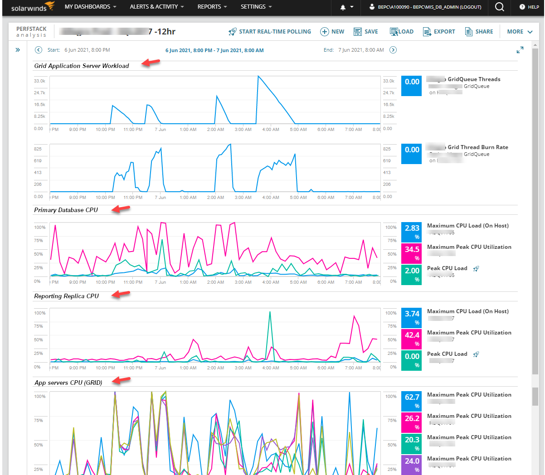Viewport: 545px width, 475px height.
Task: Click the Grid Application Server Workload heading
Action: coord(82,66)
